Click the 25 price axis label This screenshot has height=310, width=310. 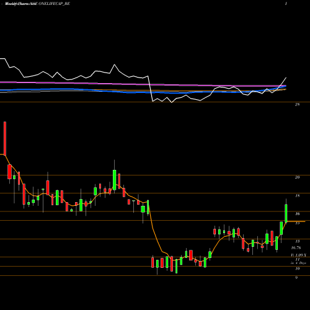pos(297,105)
